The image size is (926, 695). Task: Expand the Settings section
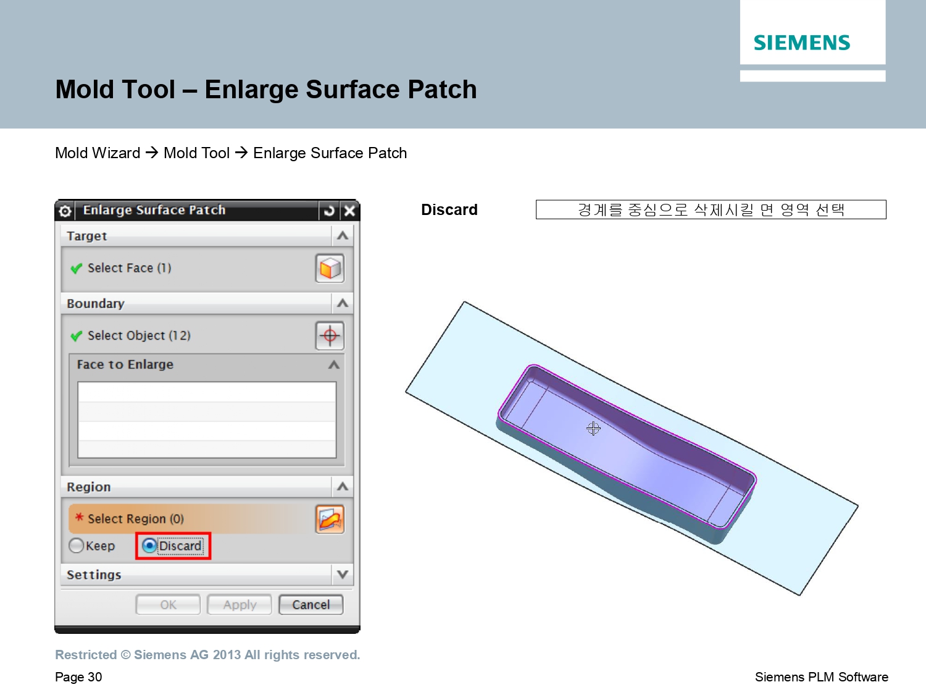point(343,575)
